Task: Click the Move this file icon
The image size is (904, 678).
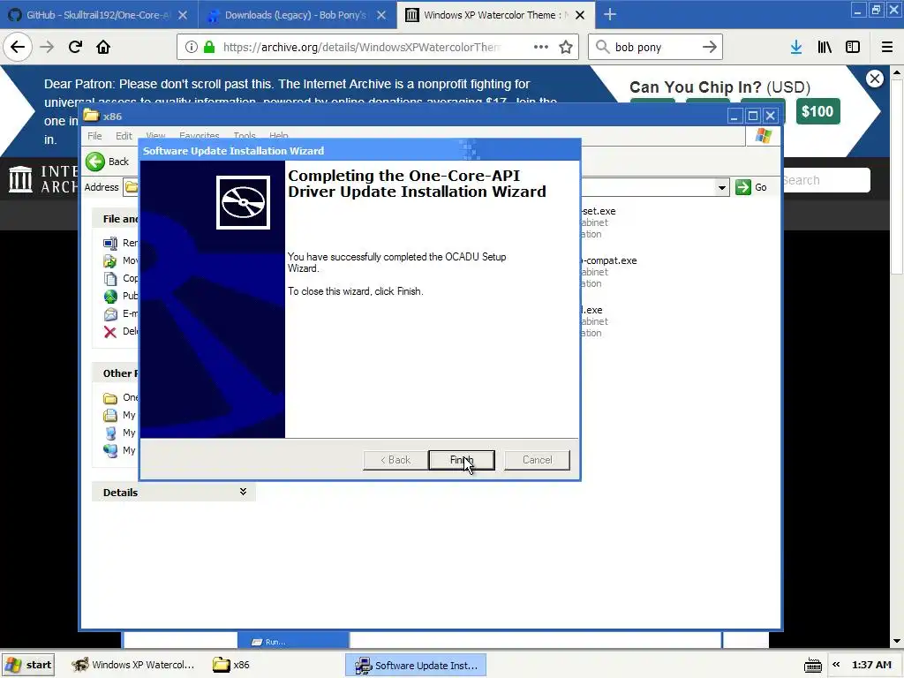Action: coord(110,261)
